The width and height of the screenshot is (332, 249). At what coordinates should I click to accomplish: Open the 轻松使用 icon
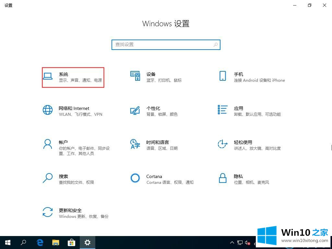click(x=222, y=144)
